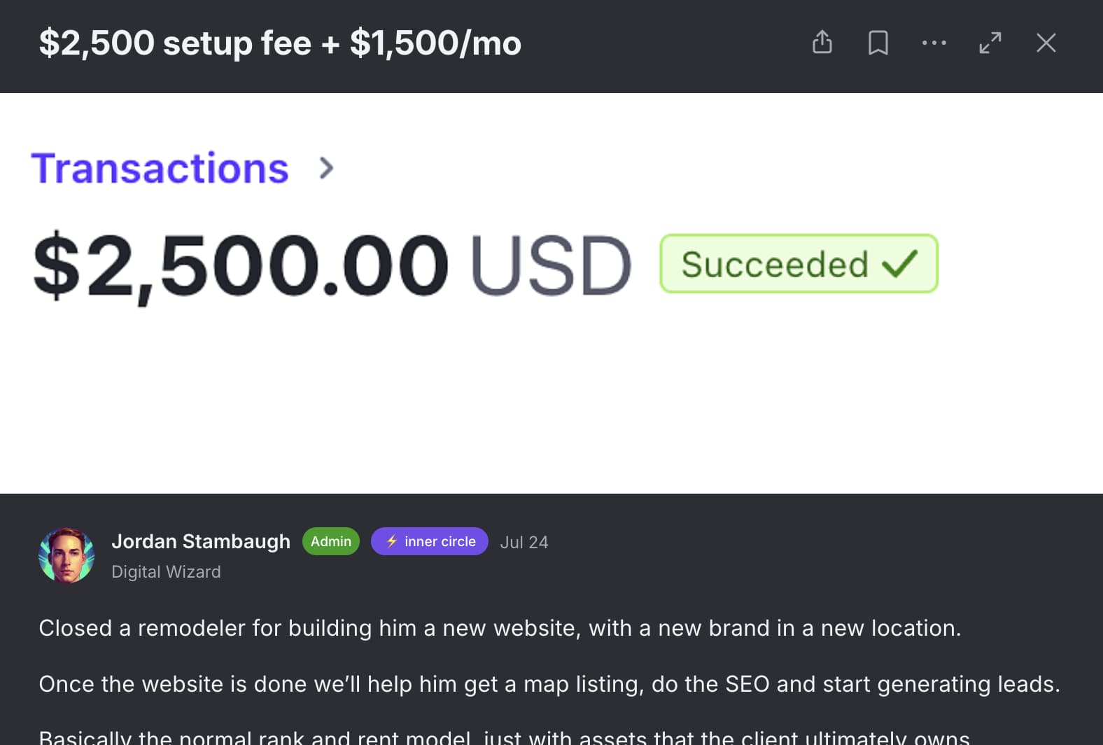The width and height of the screenshot is (1103, 745).
Task: Click the green Admin badge
Action: (x=331, y=541)
